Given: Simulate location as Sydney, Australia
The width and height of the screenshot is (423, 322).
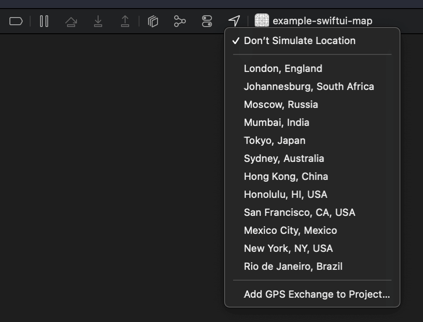Looking at the screenshot, I should click(283, 159).
